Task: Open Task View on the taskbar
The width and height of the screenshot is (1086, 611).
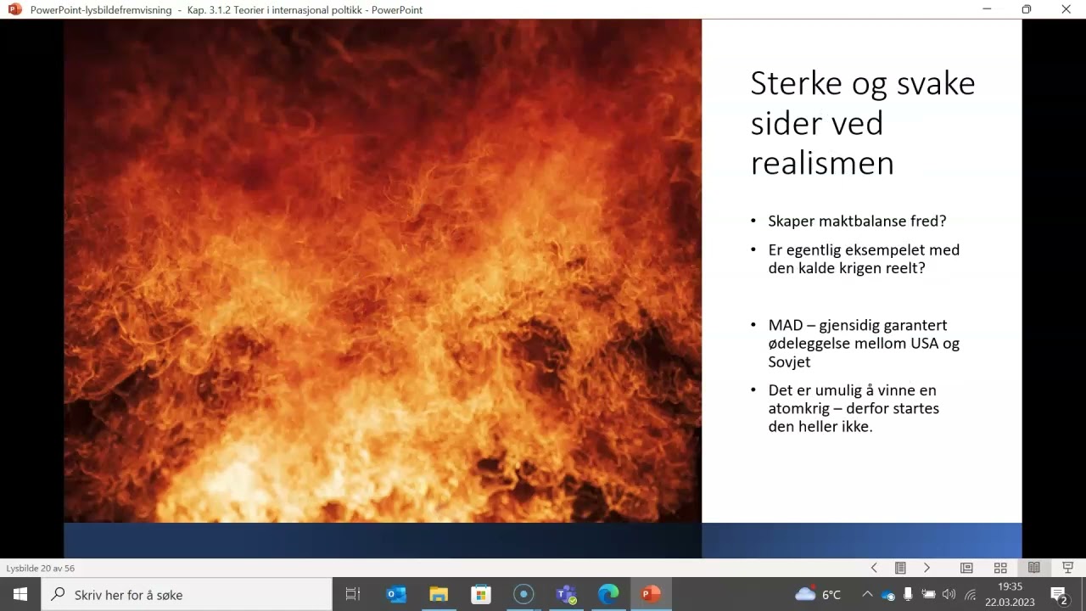Action: point(353,594)
